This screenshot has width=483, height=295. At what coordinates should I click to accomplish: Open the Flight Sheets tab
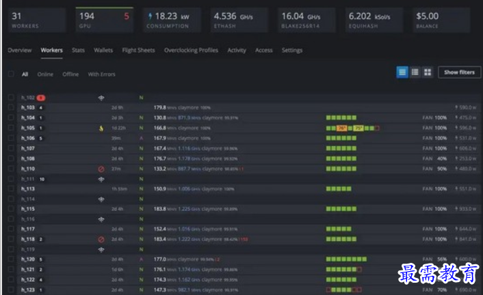click(138, 50)
